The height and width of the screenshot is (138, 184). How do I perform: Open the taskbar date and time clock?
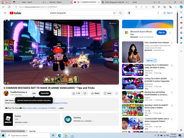click(x=173, y=135)
